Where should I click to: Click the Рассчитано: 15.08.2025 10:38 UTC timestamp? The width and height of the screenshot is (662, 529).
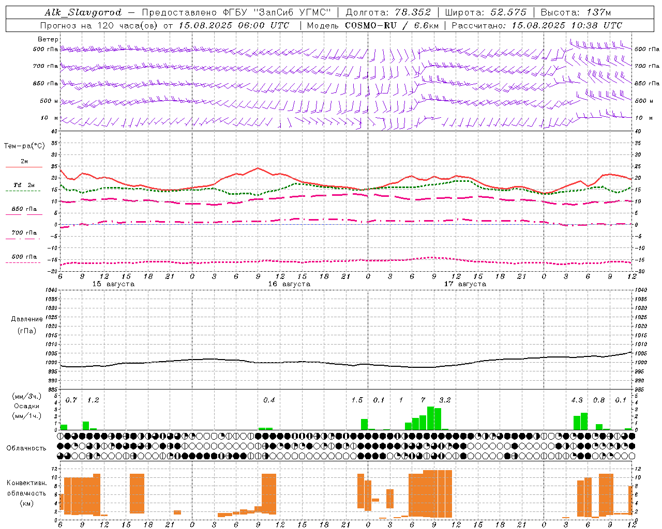click(537, 25)
